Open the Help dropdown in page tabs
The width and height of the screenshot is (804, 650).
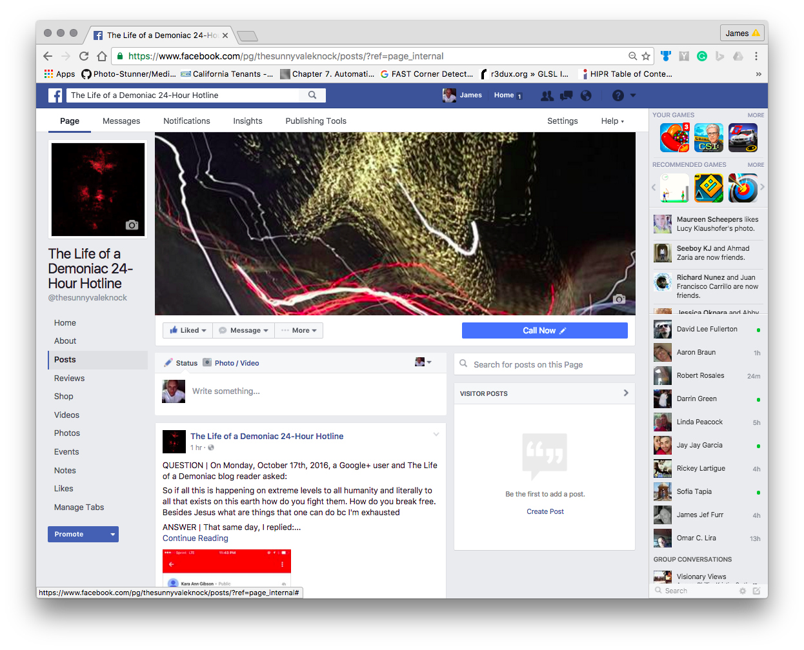(x=612, y=121)
